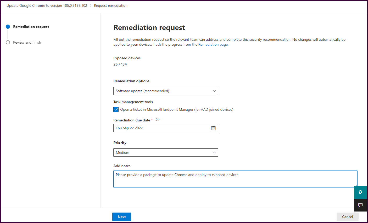This screenshot has height=223, width=368.
Task: Click the Review and finish step circle
Action: (8, 42)
